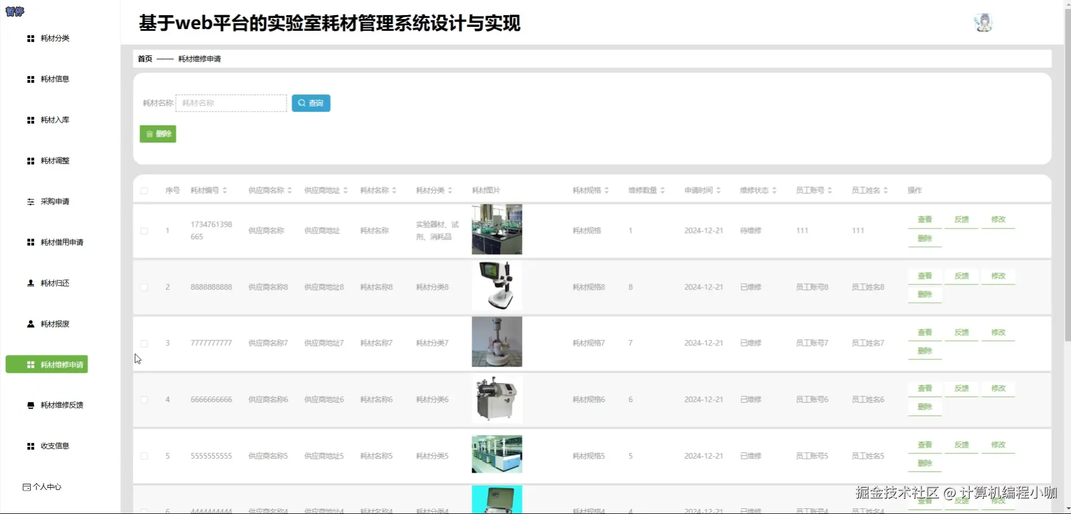Screen dimensions: 1071x514
Task: Click 反馈 for row 4
Action: click(x=962, y=389)
